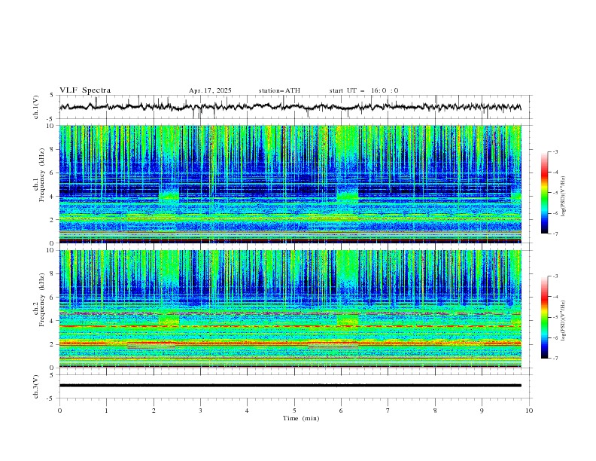Image resolution: width=596 pixels, height=461 pixels.
Task: Click the 'station=ATH' header label
Action: point(279,90)
